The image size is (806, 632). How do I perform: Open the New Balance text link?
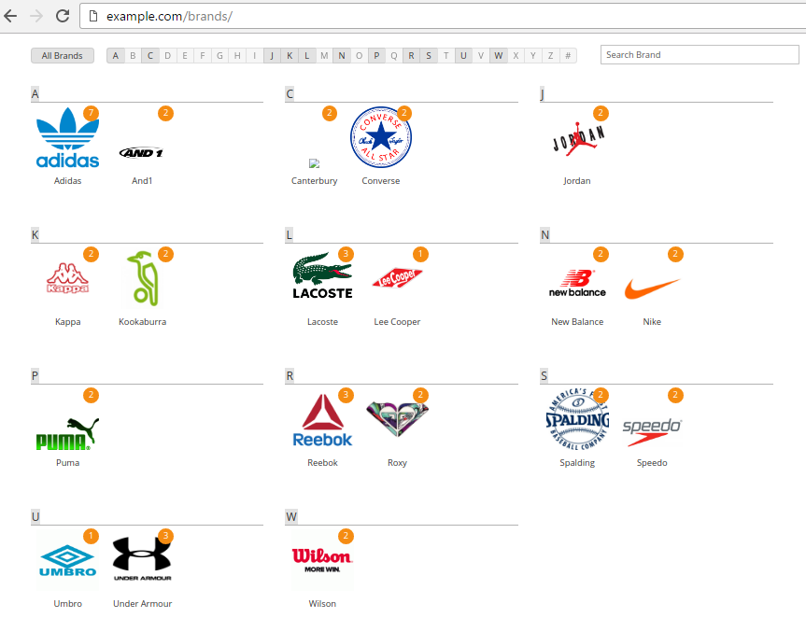point(577,322)
